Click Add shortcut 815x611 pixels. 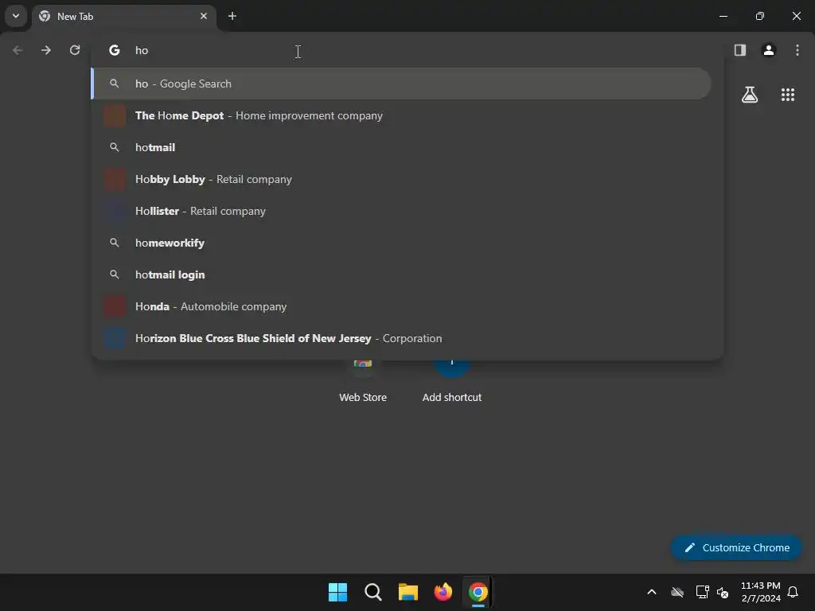coord(452,382)
